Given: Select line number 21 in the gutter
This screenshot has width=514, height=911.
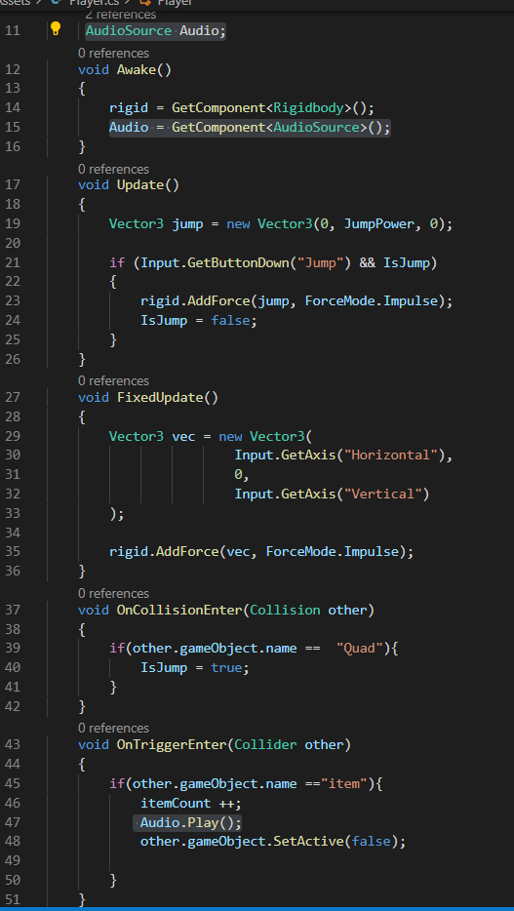Looking at the screenshot, I should 13,262.
